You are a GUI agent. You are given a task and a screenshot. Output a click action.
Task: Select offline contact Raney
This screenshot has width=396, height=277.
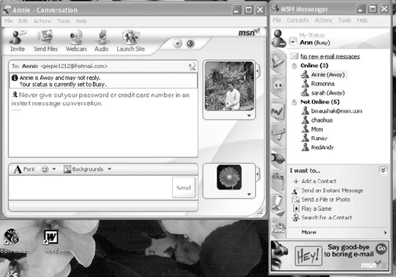315,138
